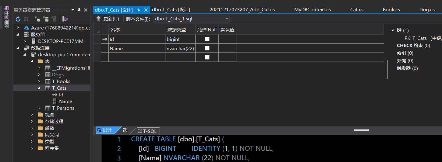Collapse the 数据连接 node

(18, 48)
